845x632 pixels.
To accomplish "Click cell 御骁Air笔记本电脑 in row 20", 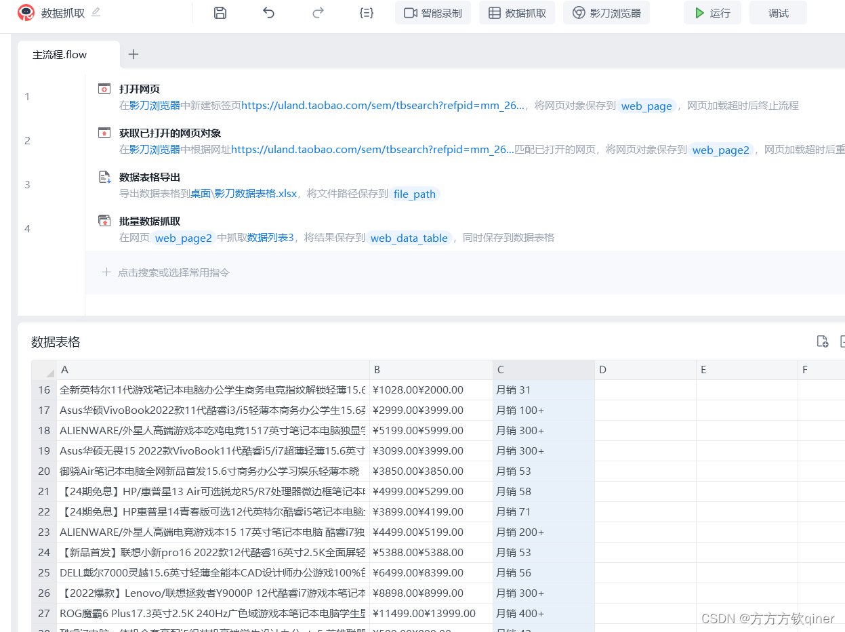I will (x=214, y=471).
